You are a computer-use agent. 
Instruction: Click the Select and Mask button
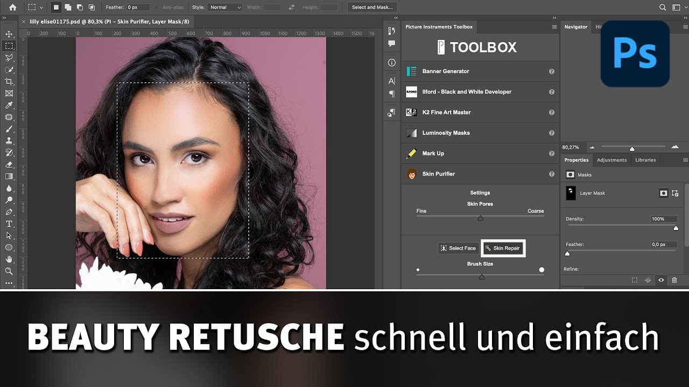pos(372,8)
